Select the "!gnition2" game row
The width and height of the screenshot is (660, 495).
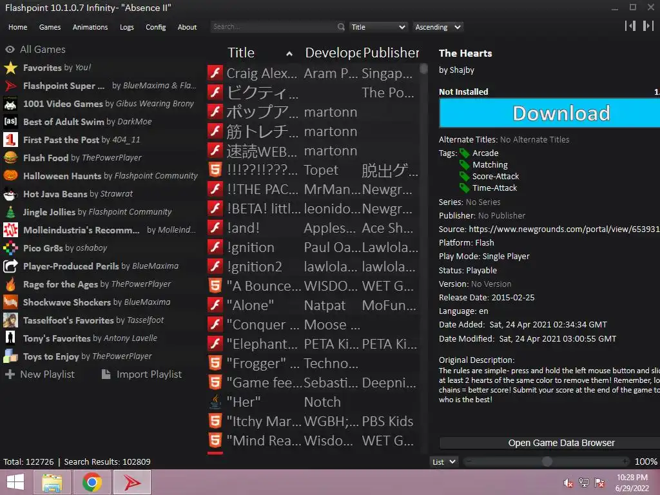coord(313,266)
